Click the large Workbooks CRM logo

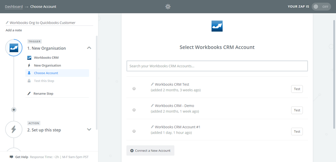pos(217,26)
